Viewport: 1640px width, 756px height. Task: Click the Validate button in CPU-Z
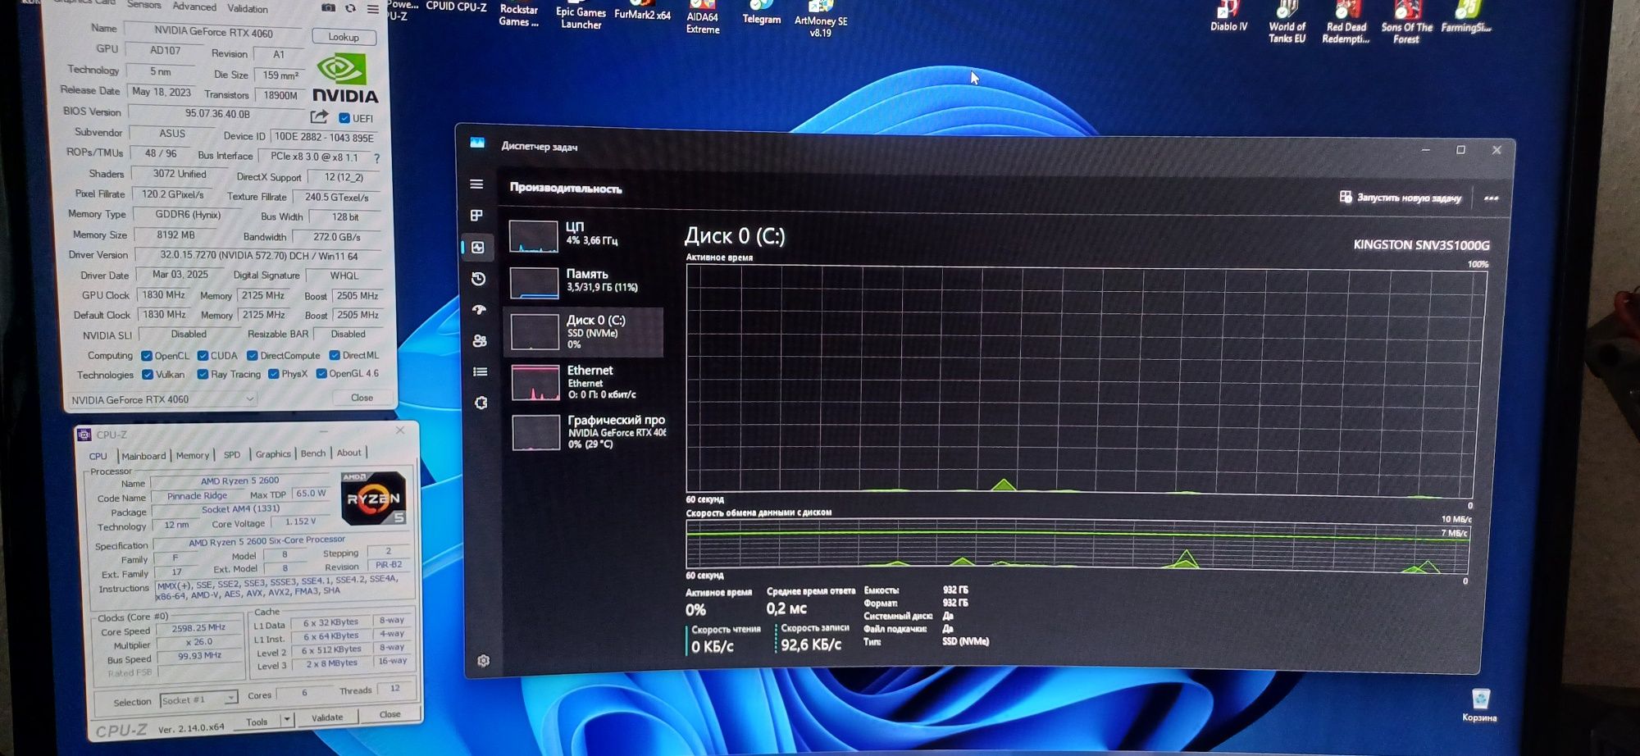[327, 717]
